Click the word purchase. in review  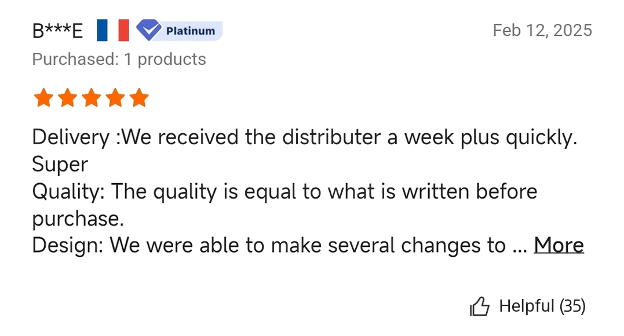(78, 219)
